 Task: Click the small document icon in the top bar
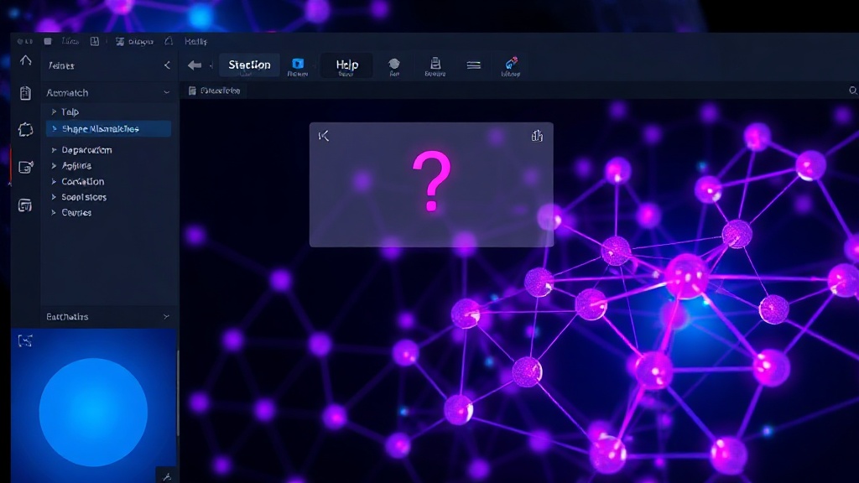point(95,41)
